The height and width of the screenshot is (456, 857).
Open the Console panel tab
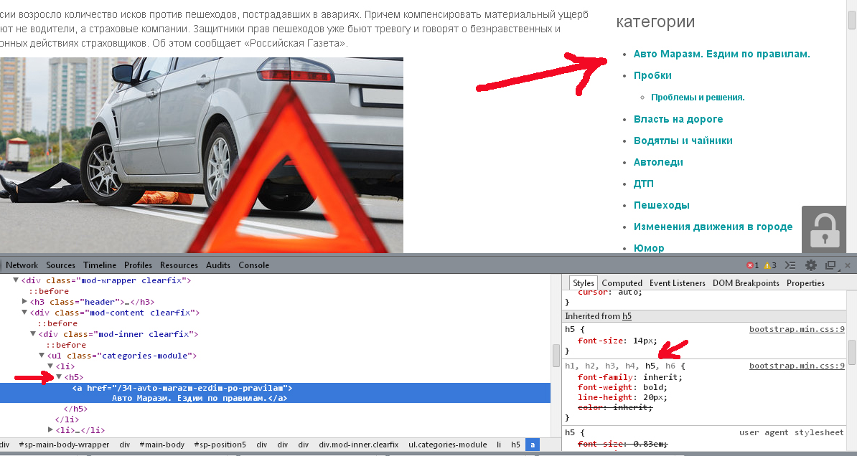(x=252, y=265)
